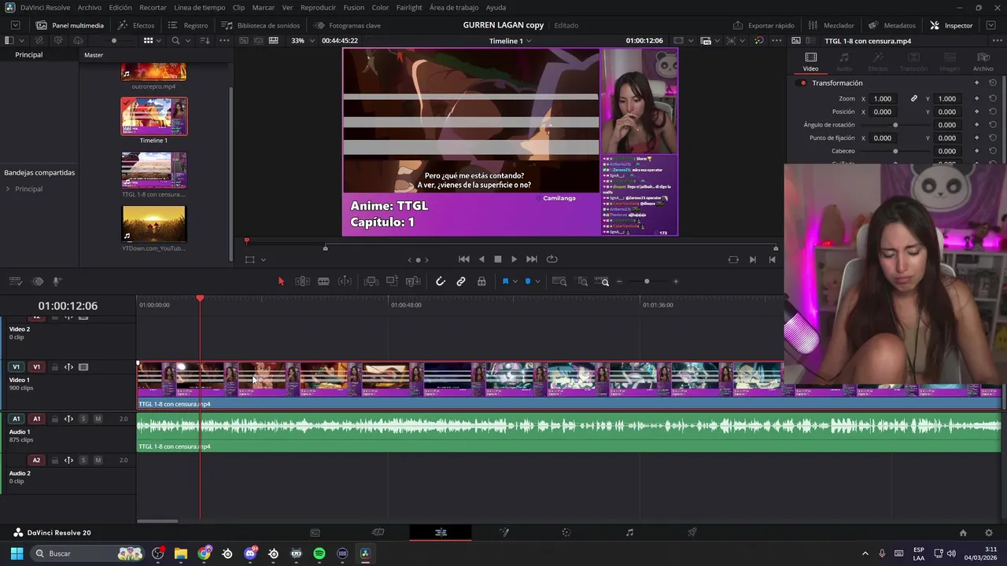Click the Full extent zoom icon
Image resolution: width=1007 pixels, height=566 pixels.
point(559,281)
